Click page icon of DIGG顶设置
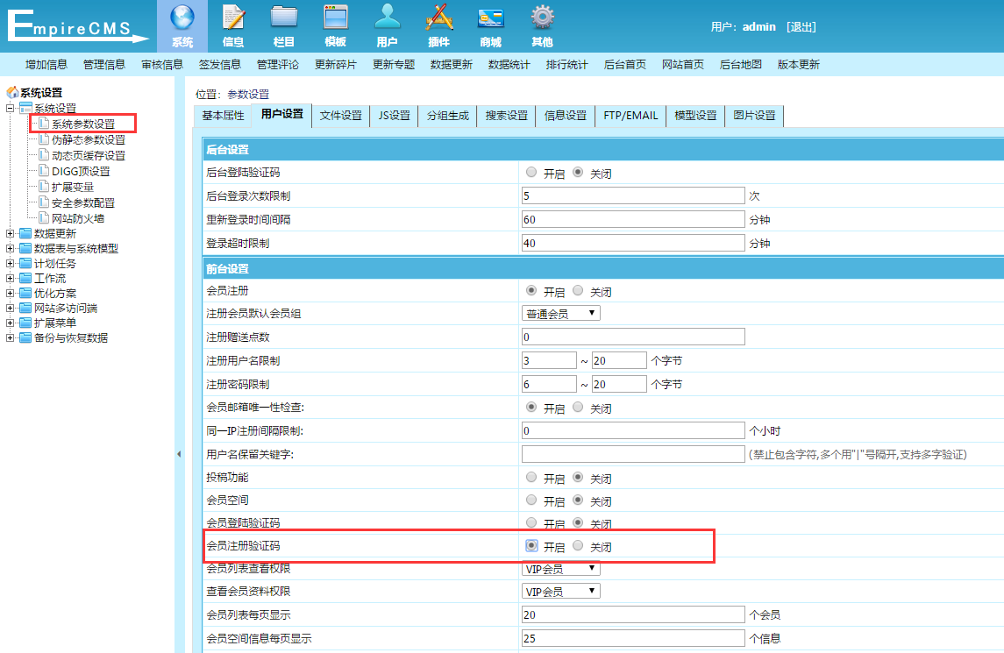Viewport: 1004px width, 653px height. tap(44, 170)
